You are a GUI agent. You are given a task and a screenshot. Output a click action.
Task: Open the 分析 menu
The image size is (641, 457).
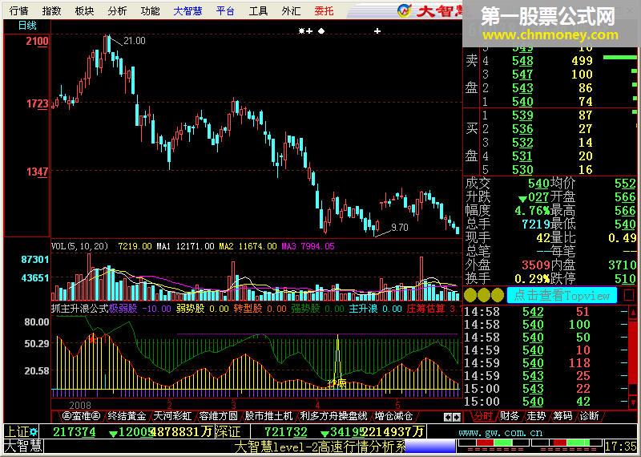tap(117, 11)
